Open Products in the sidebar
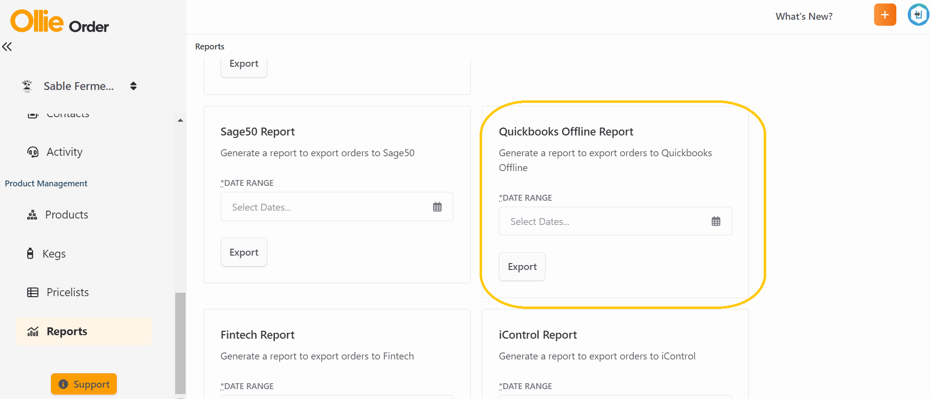Image resolution: width=930 pixels, height=399 pixels. [66, 215]
